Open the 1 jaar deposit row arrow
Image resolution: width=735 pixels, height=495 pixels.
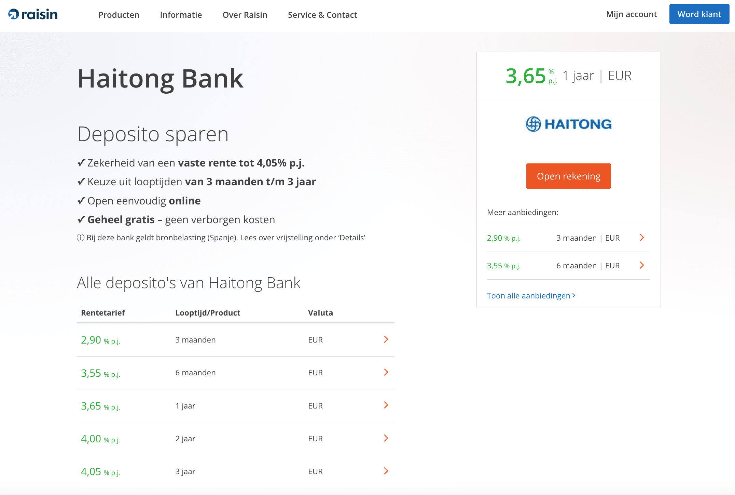(x=386, y=405)
